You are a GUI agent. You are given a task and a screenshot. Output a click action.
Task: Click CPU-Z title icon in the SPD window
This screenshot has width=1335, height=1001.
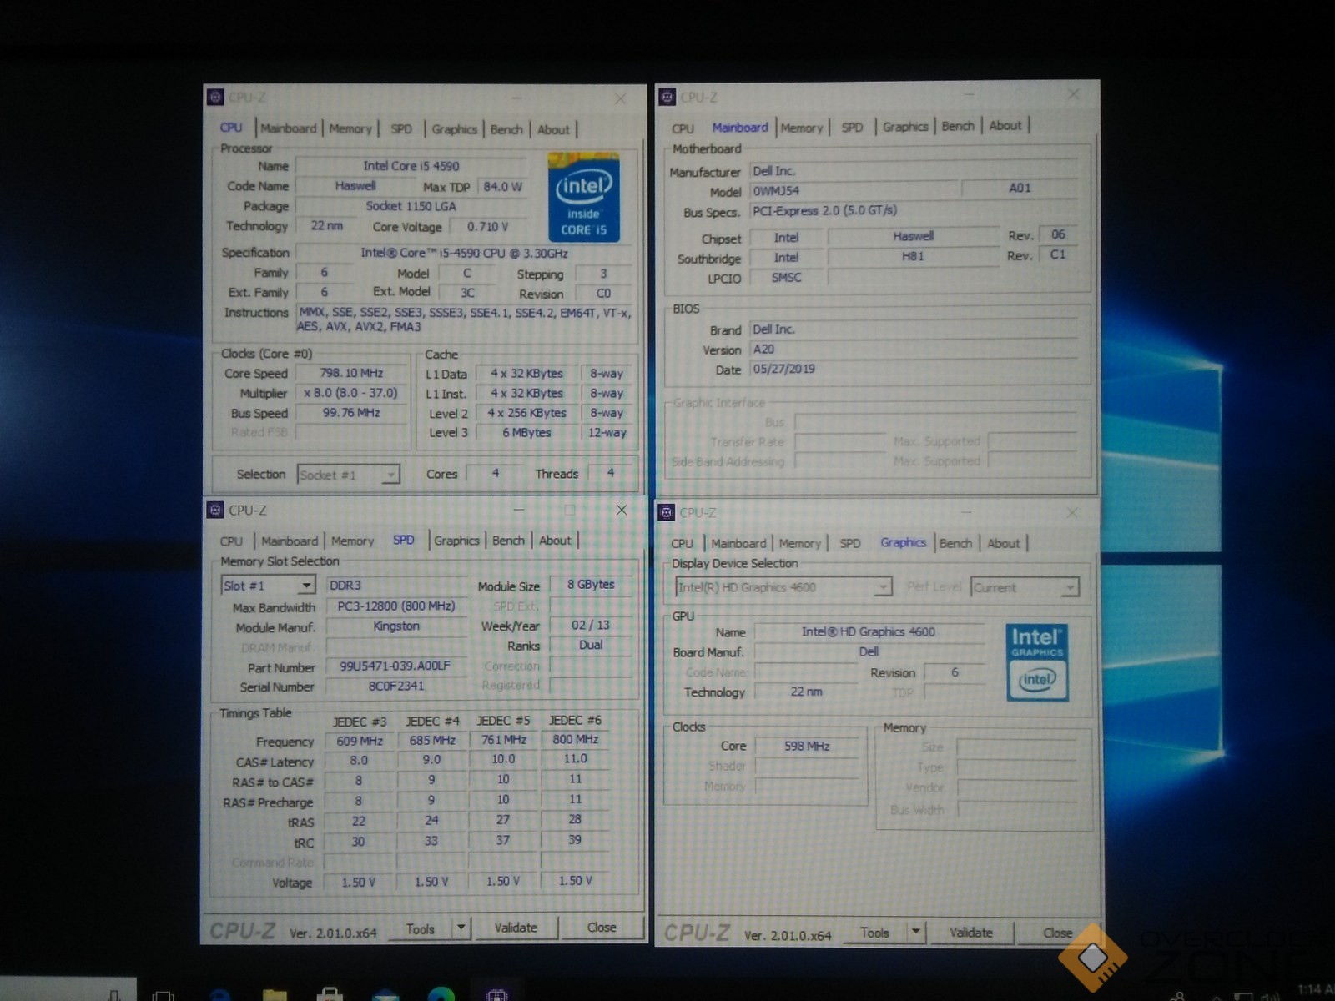[215, 511]
